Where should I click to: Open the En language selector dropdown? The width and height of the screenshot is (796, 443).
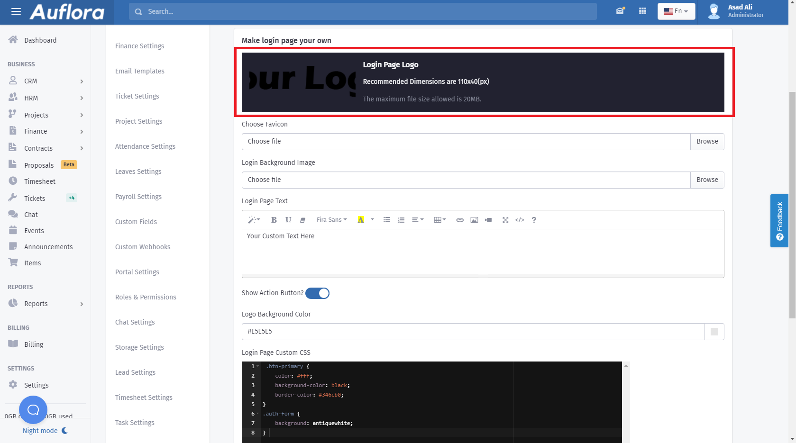point(676,11)
